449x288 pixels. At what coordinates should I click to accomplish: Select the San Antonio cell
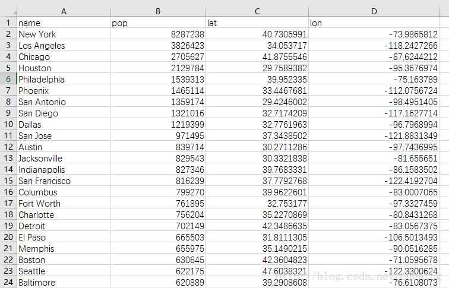[x=64, y=102]
